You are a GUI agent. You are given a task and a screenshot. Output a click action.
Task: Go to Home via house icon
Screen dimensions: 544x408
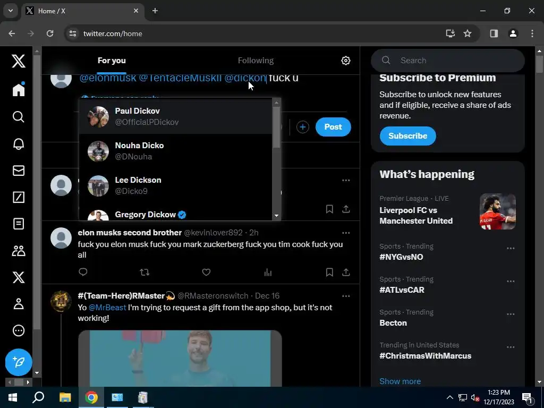pyautogui.click(x=19, y=89)
